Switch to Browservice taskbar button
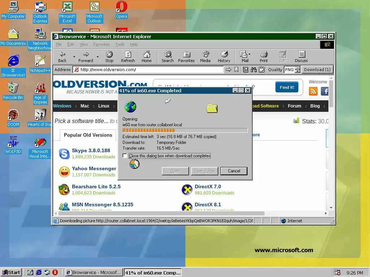 click(x=94, y=273)
